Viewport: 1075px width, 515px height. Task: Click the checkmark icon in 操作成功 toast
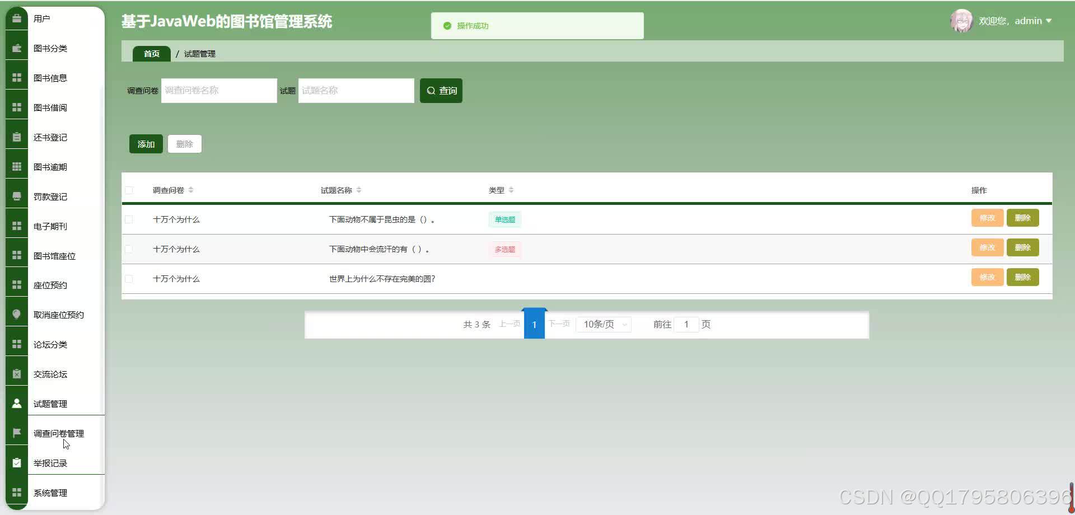[x=447, y=25]
